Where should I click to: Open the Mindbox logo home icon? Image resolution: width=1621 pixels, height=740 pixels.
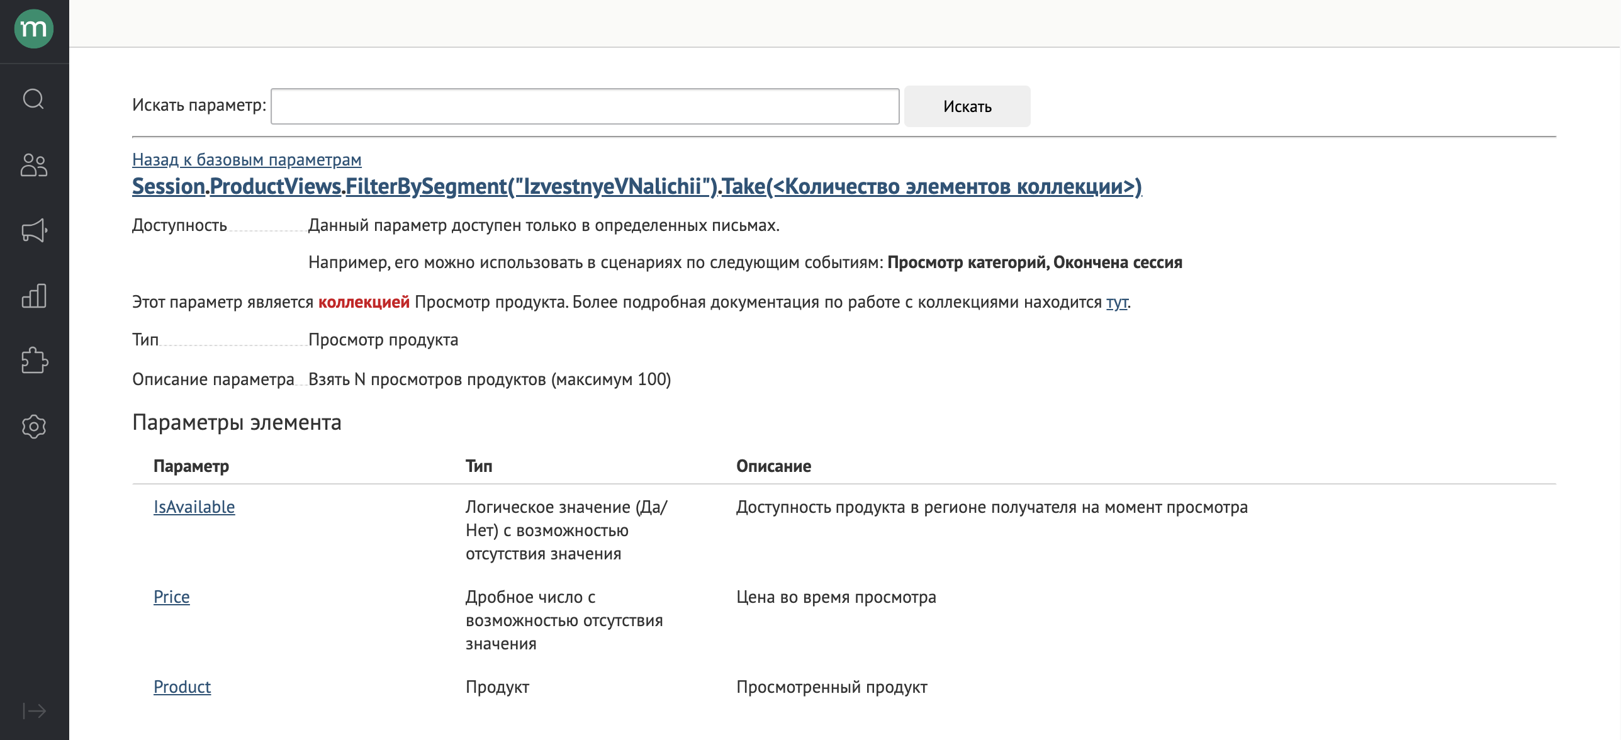click(34, 29)
